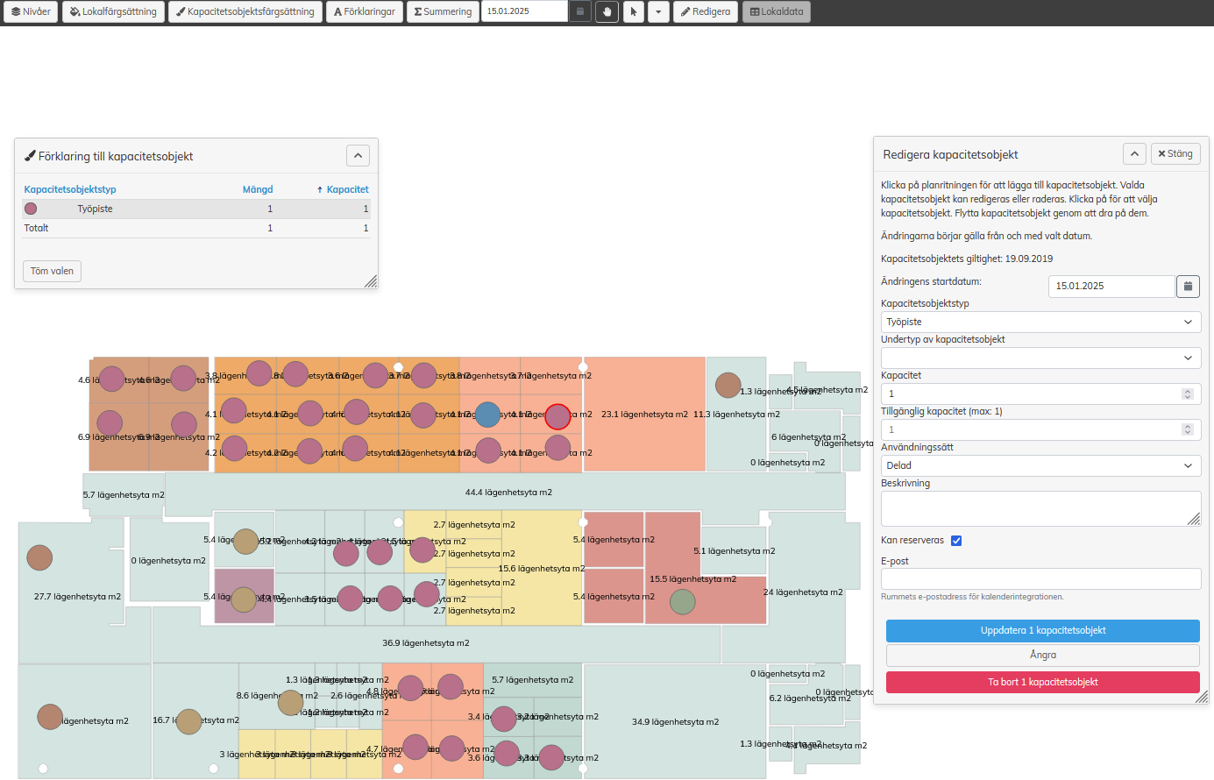Collapse the Förklaring till kapacitetsobjekt panel
Screen dimensions: 1214x780
coord(358,156)
